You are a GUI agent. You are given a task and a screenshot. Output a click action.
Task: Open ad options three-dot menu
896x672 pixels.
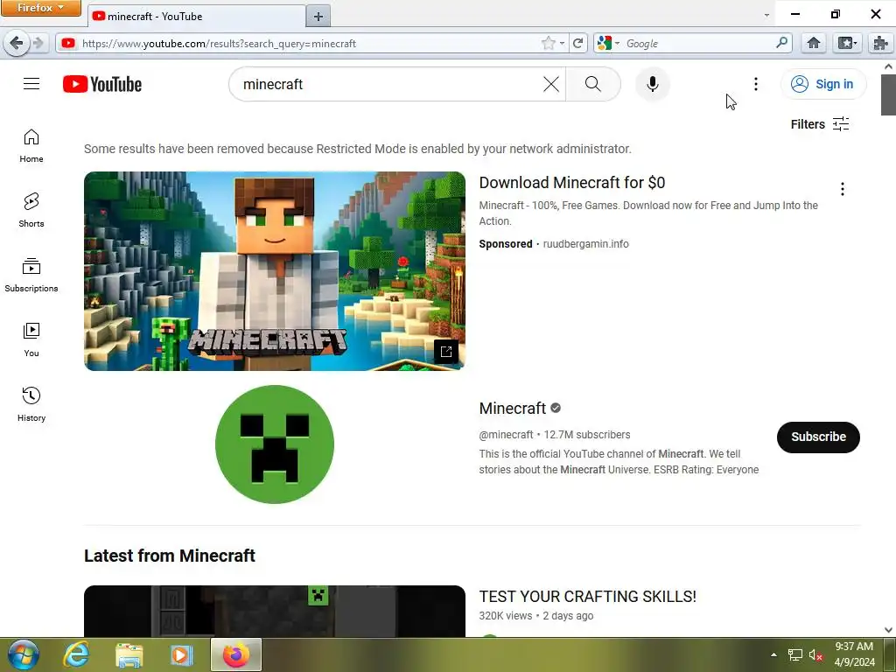tap(843, 189)
